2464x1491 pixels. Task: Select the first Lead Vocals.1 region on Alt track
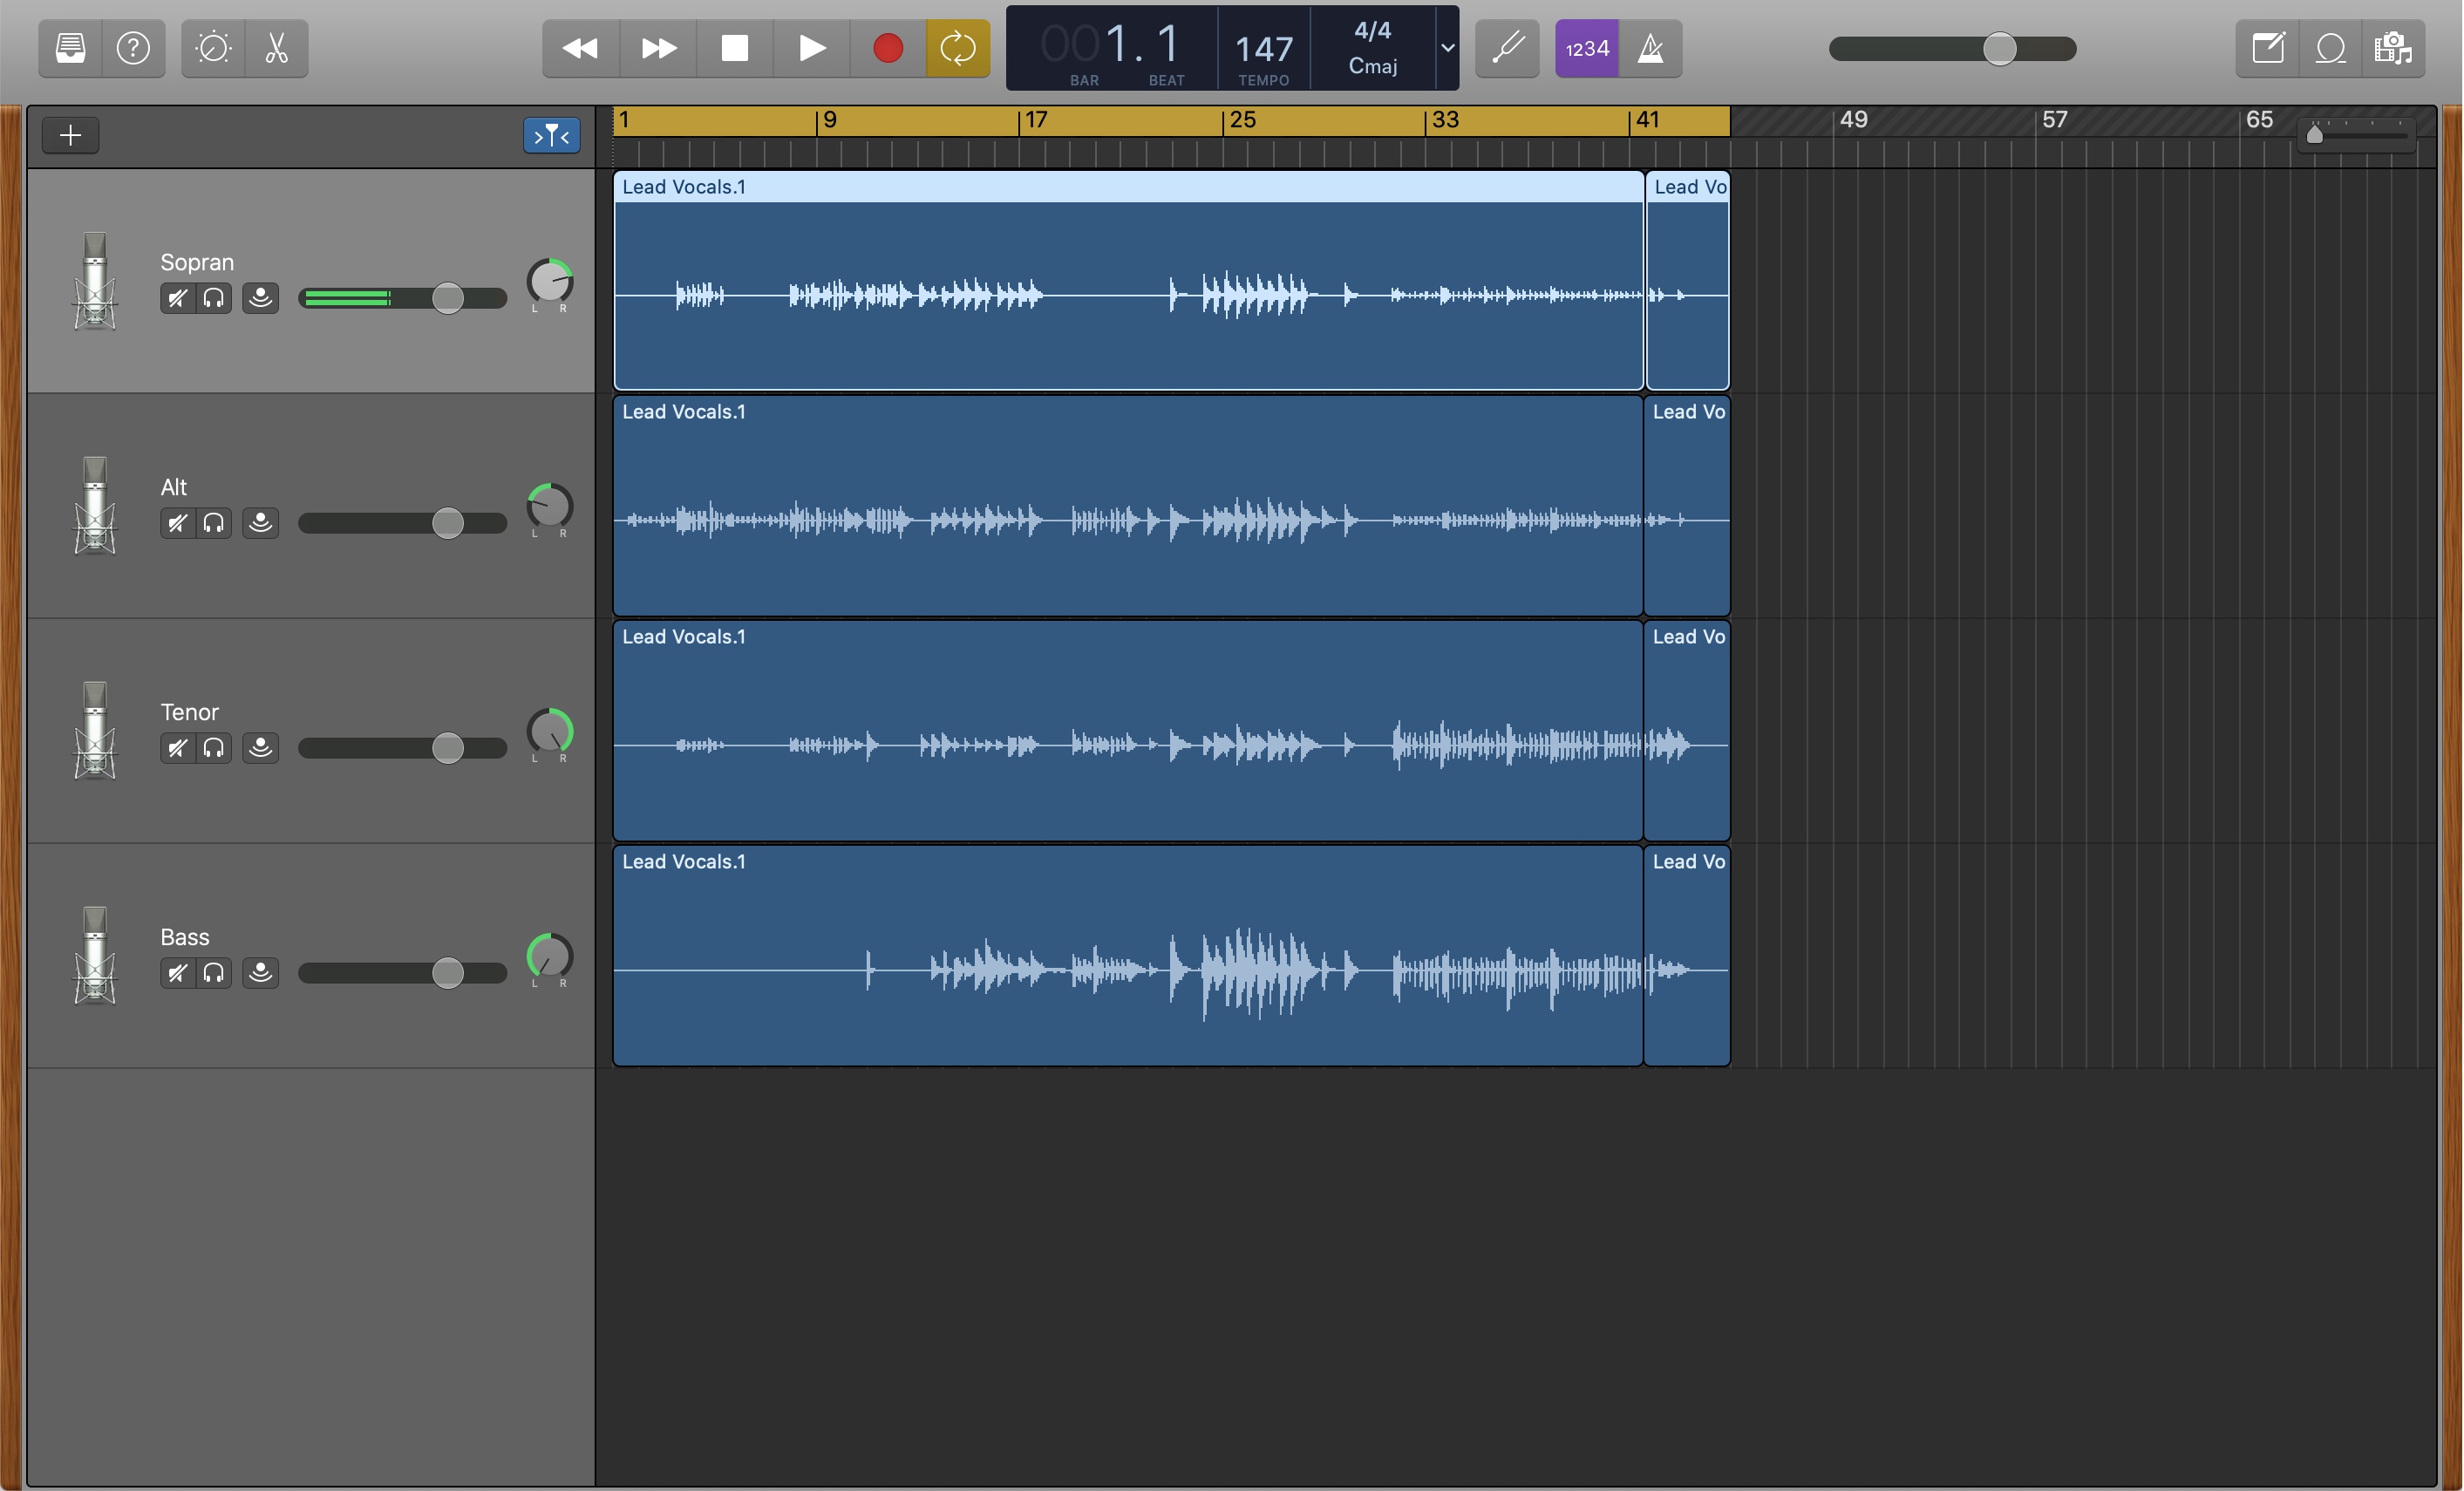click(x=1127, y=505)
